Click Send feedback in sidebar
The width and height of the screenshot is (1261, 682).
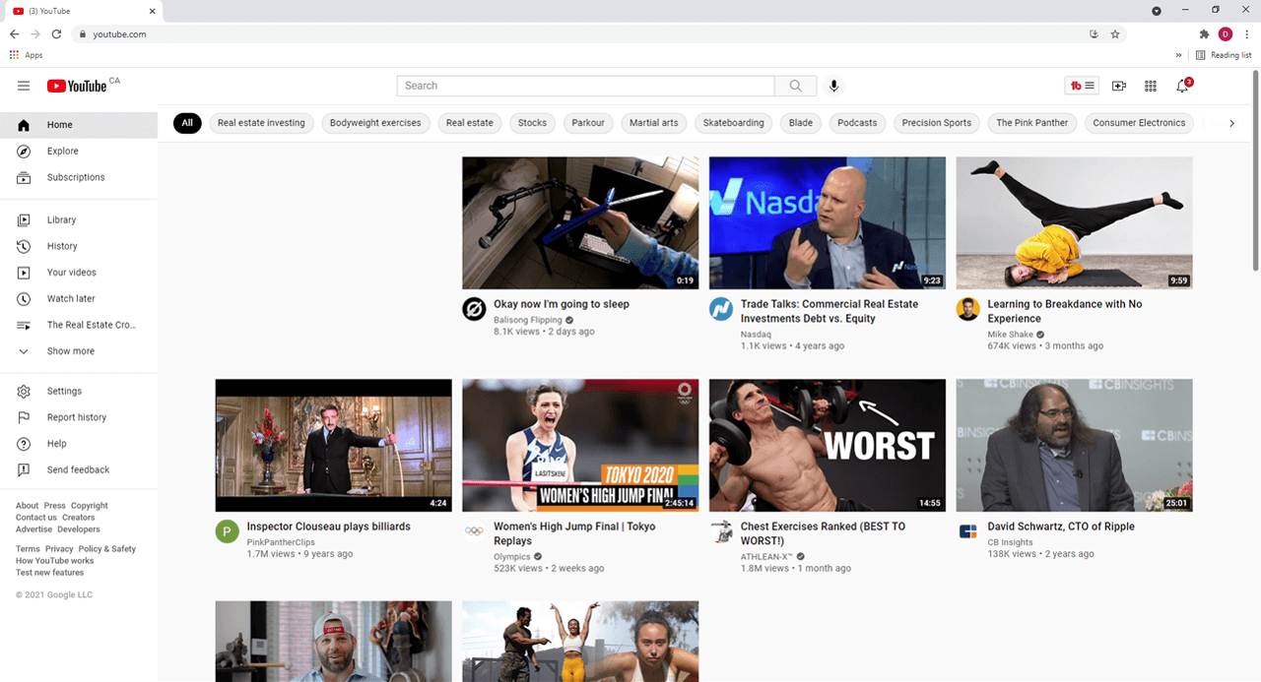click(79, 470)
